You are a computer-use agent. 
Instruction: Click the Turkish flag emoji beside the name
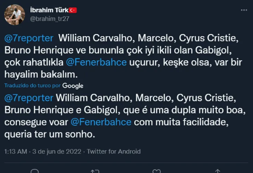coord(73,10)
